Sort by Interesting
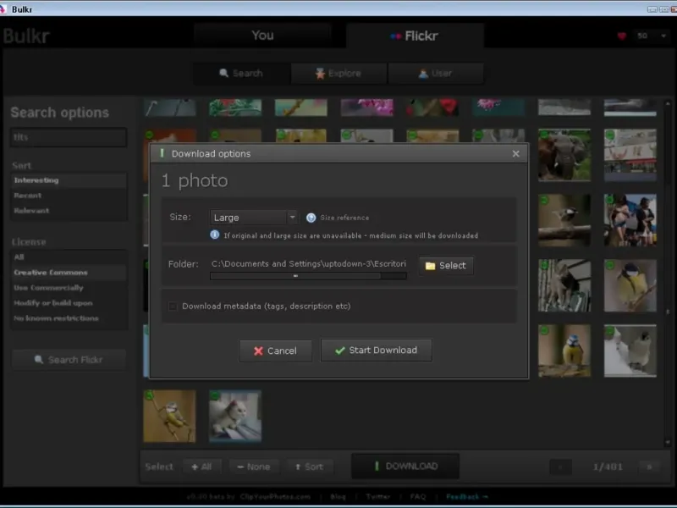Image resolution: width=677 pixels, height=508 pixels. (x=69, y=180)
